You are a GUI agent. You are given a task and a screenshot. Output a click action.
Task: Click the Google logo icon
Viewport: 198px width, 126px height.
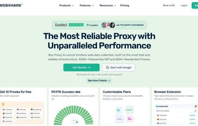tap(108, 68)
